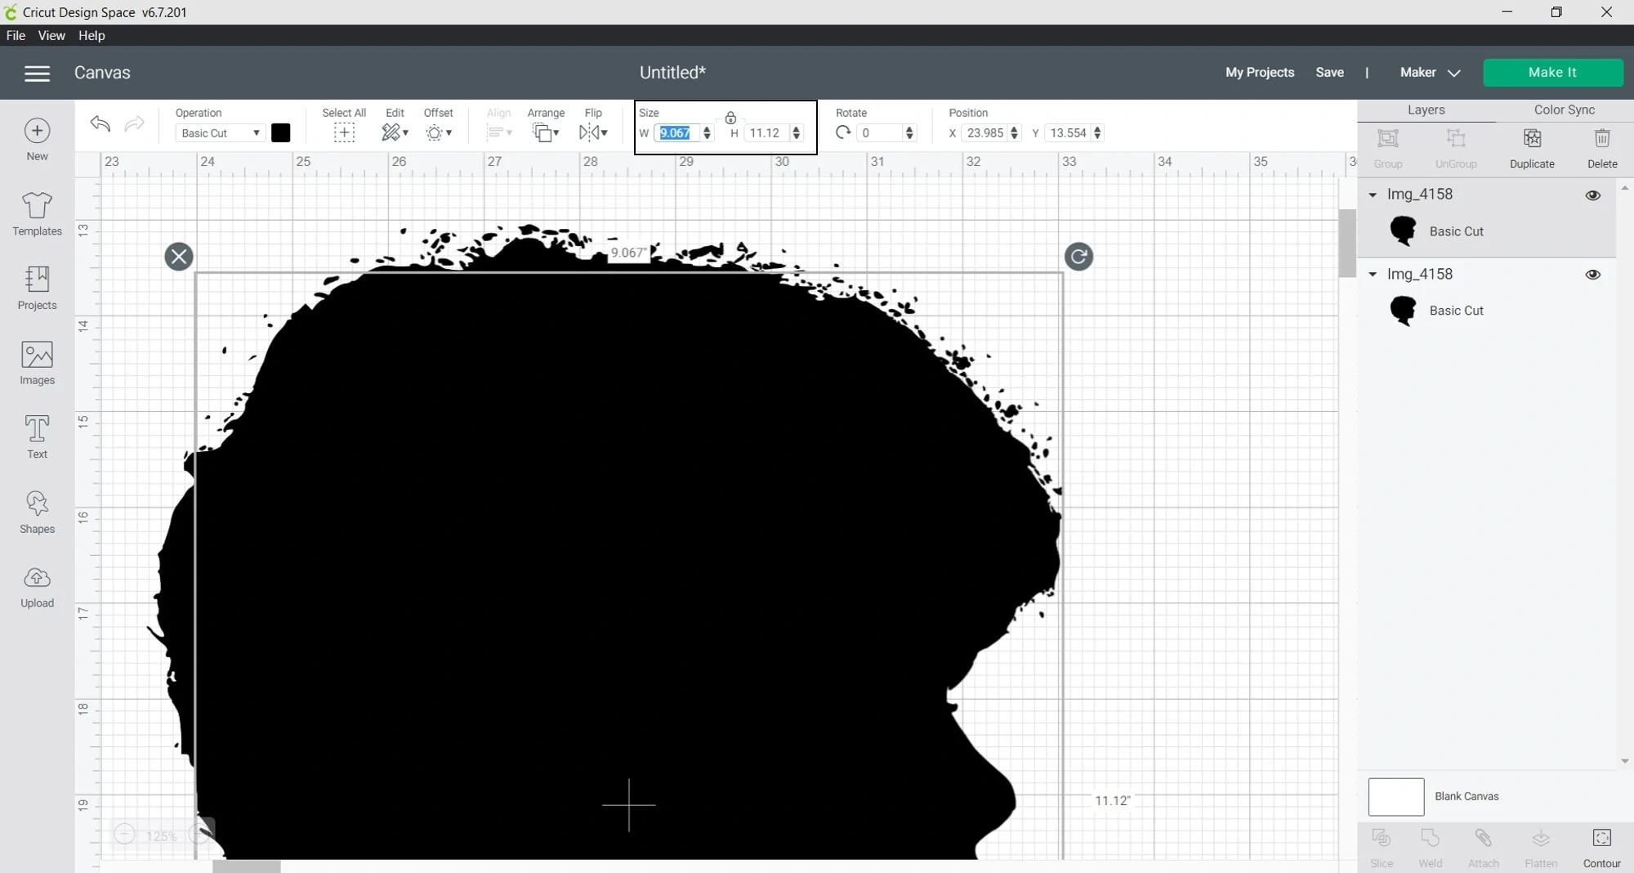Click the rotate angle input field

tap(881, 133)
